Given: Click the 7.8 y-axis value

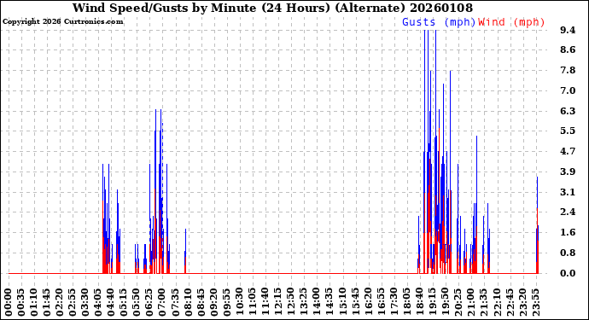Looking at the screenshot, I should (568, 71).
